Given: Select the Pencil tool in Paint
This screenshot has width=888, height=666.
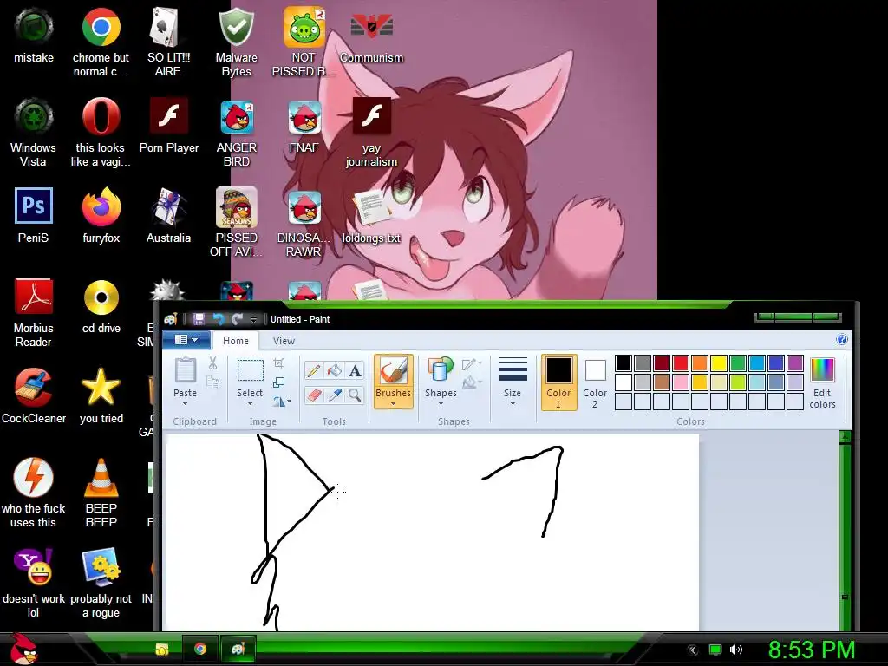Looking at the screenshot, I should (x=313, y=371).
